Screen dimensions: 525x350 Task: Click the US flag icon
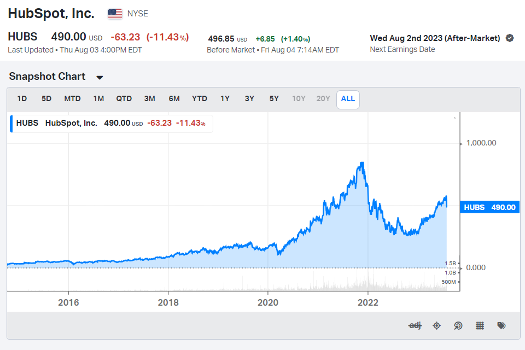click(x=115, y=14)
